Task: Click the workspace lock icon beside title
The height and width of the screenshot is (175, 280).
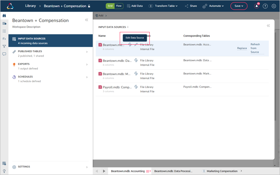Action: click(89, 6)
